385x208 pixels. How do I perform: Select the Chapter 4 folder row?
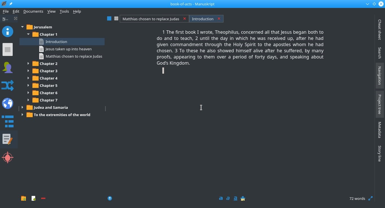coord(62,78)
